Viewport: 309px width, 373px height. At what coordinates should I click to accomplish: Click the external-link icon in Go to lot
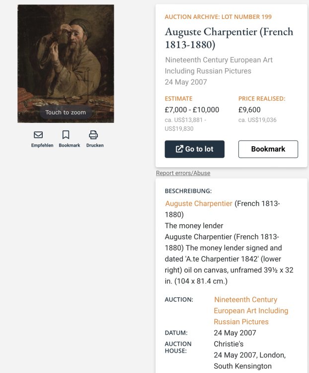pos(179,149)
